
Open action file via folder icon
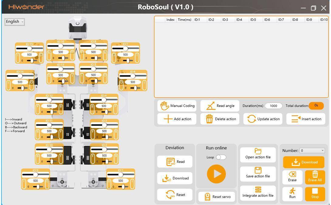[x=258, y=151]
